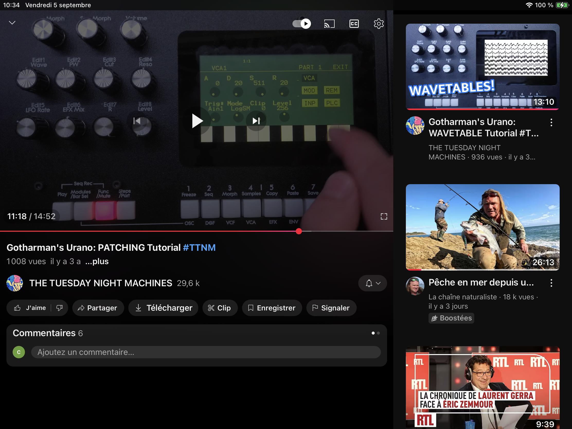Like the video with J'aime
Image resolution: width=572 pixels, height=429 pixels.
tap(31, 308)
